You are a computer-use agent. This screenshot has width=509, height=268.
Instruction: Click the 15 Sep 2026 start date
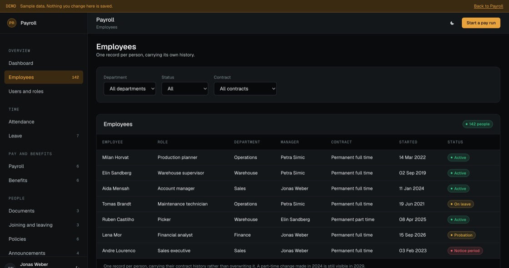412,235
